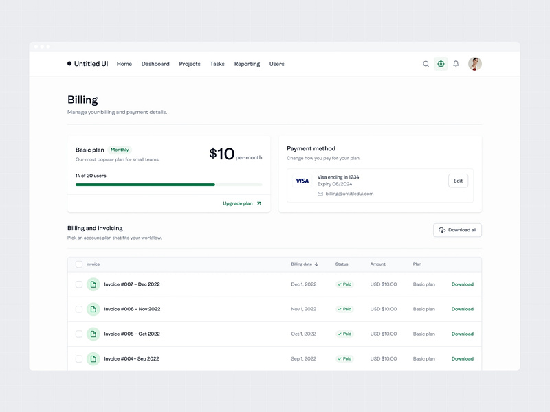The width and height of the screenshot is (550, 412).
Task: Click the Untitled UI logo
Action: [x=88, y=64]
